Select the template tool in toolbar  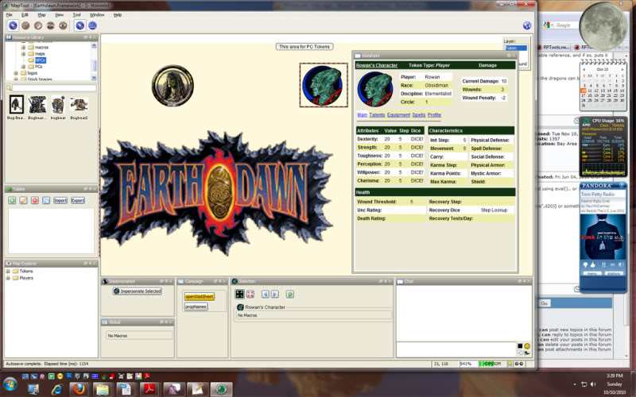pyautogui.click(x=37, y=25)
